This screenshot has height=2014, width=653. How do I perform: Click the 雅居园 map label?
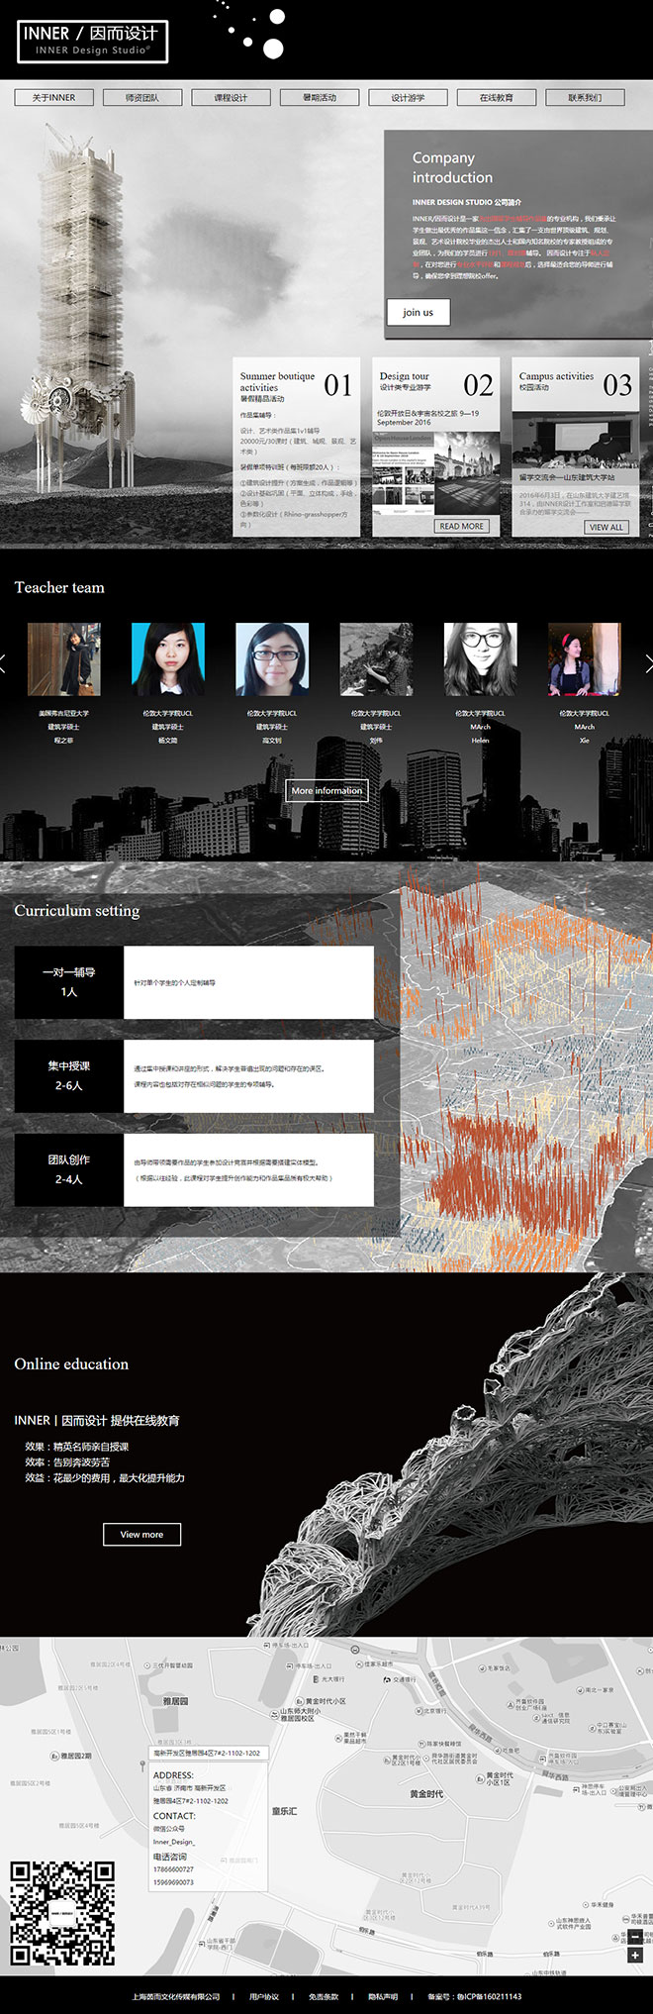pos(175,1701)
